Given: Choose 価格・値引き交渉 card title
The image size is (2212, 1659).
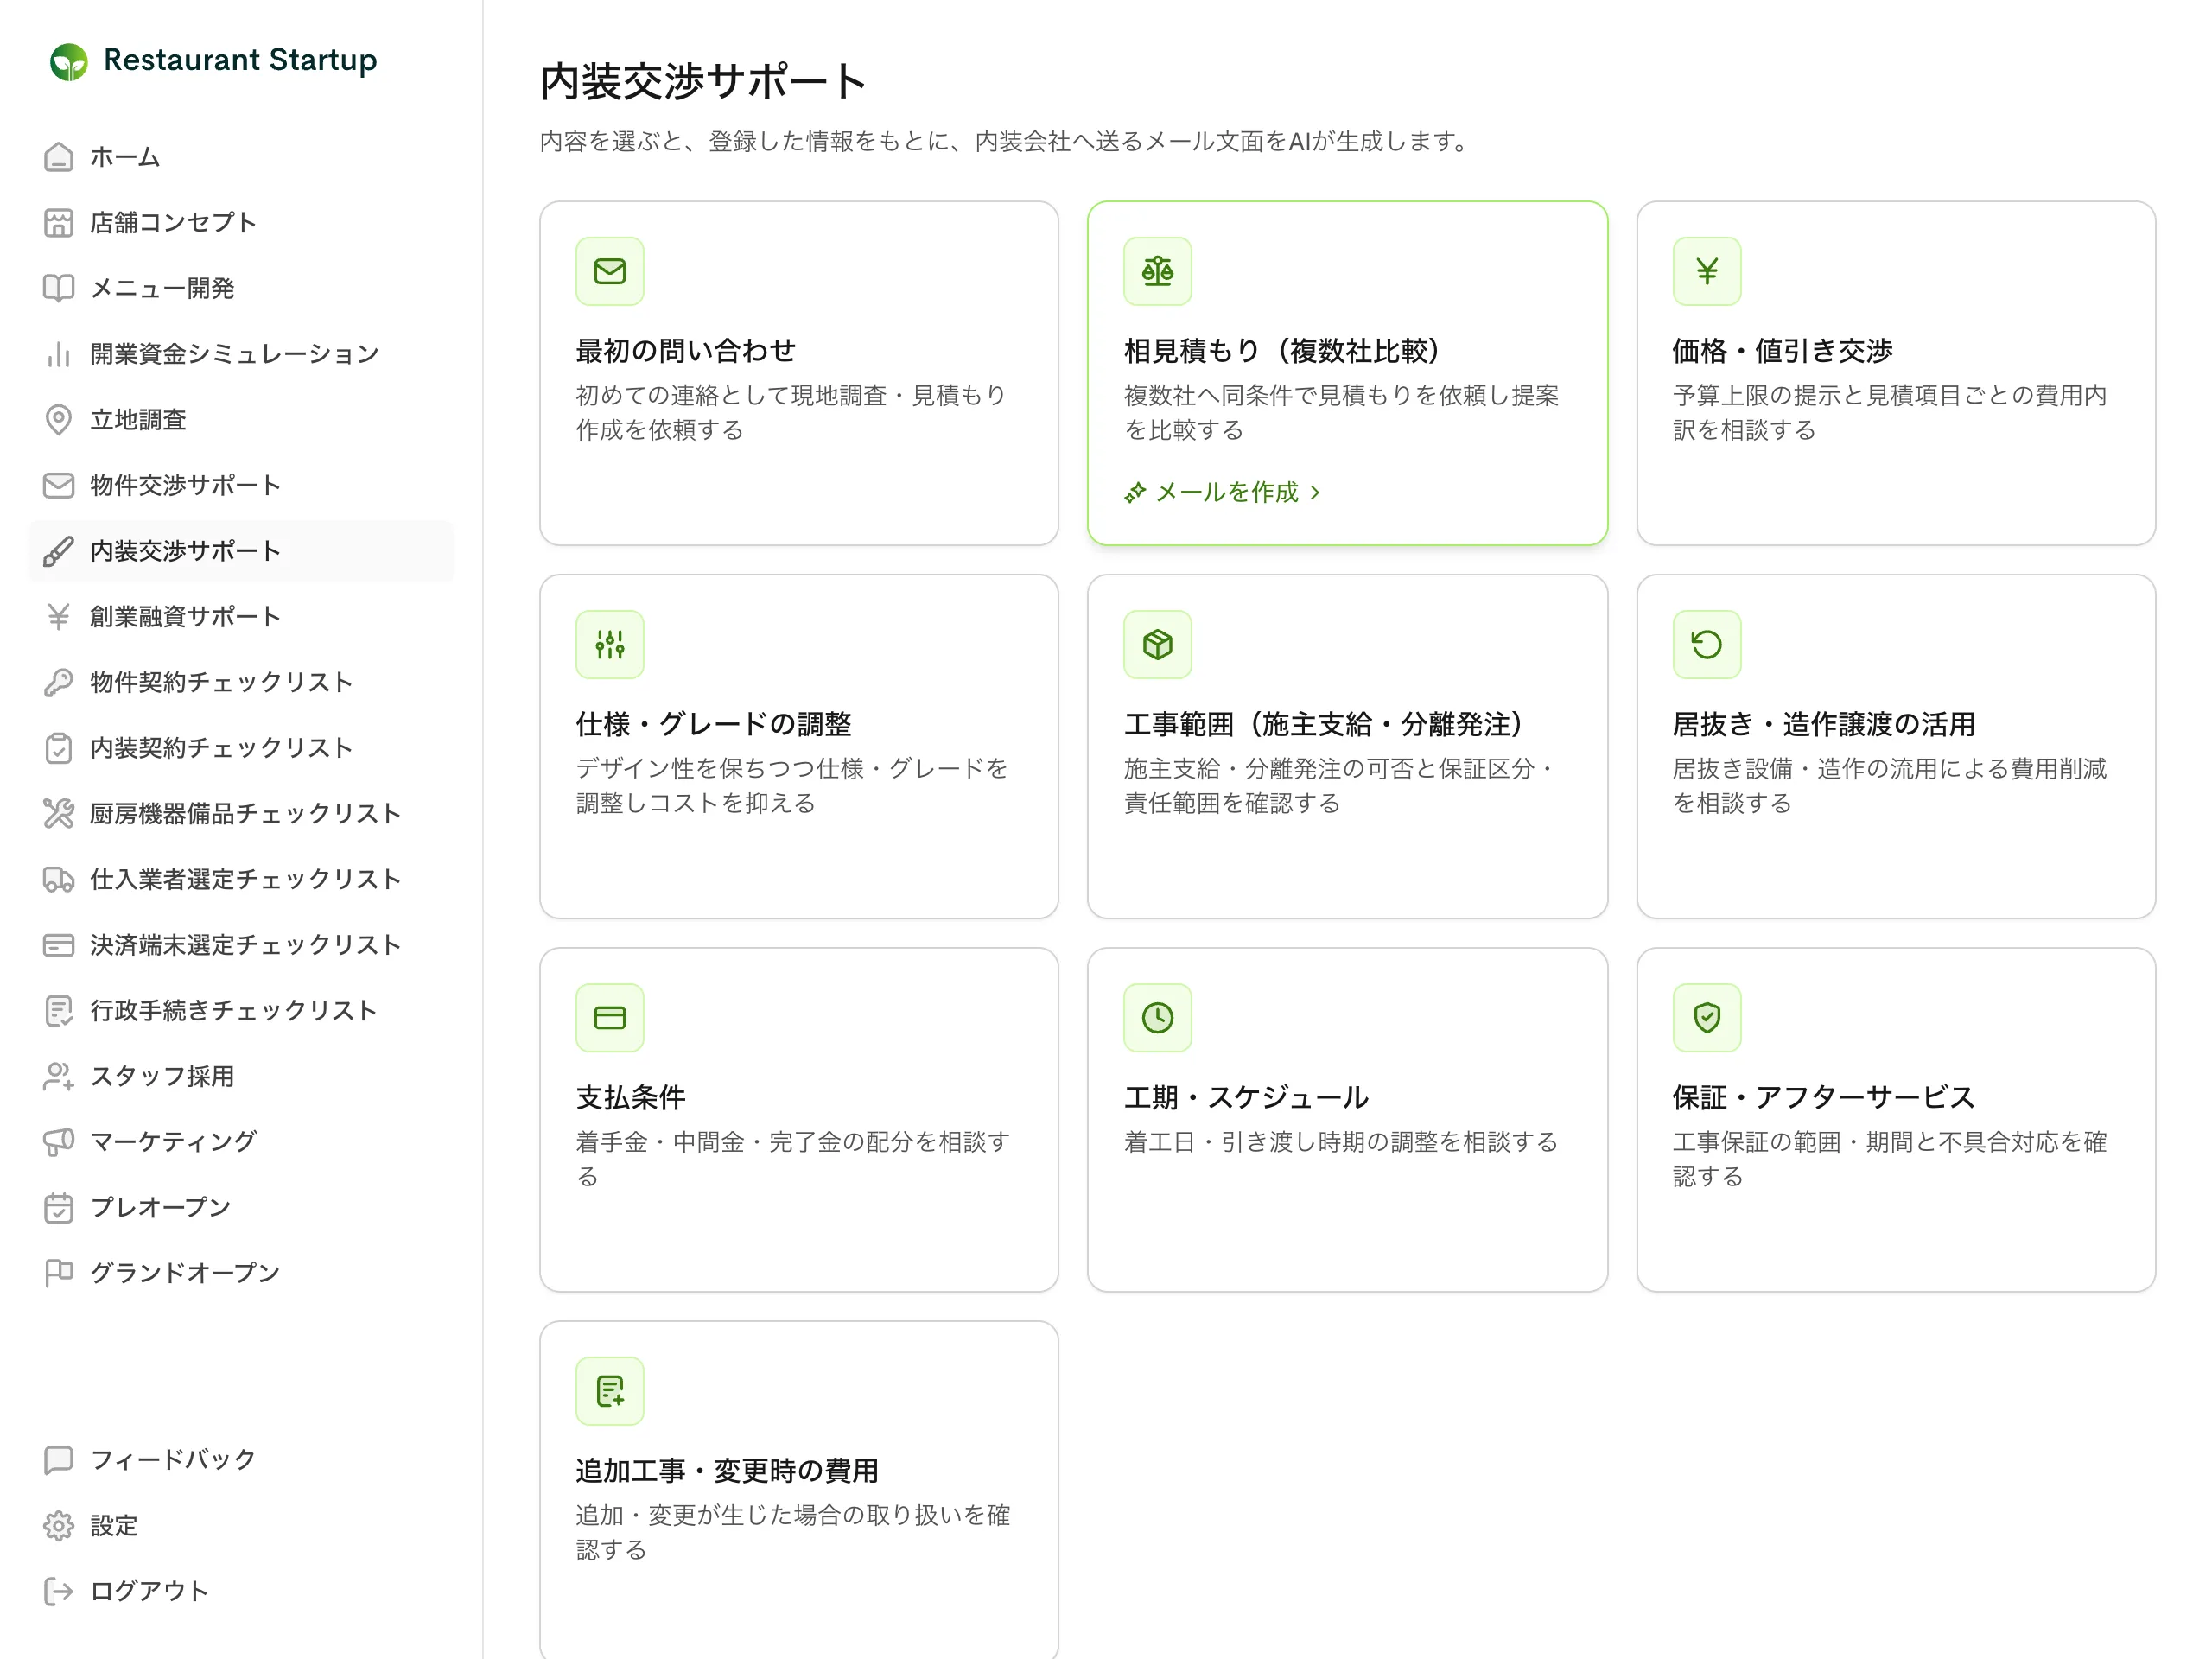Looking at the screenshot, I should coord(1783,351).
